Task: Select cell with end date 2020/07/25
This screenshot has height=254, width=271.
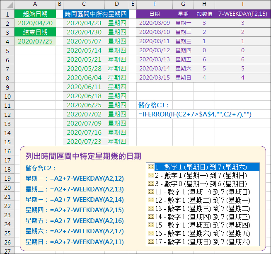Action: [x=35, y=41]
